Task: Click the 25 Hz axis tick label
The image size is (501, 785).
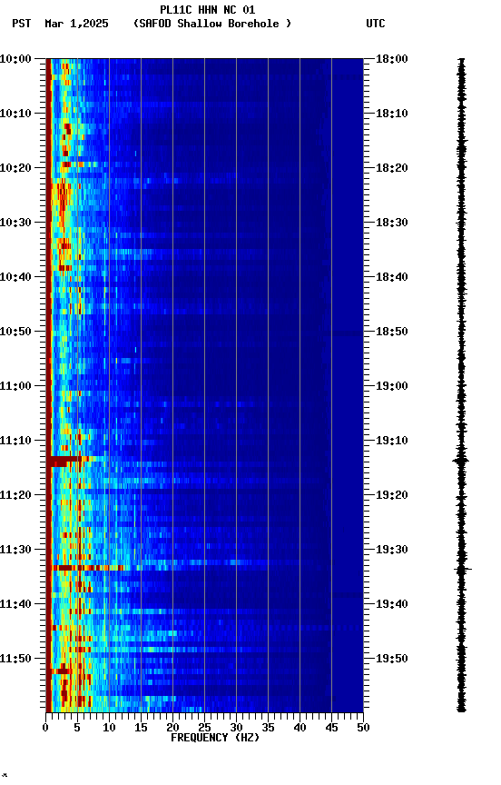Action: pos(204,728)
